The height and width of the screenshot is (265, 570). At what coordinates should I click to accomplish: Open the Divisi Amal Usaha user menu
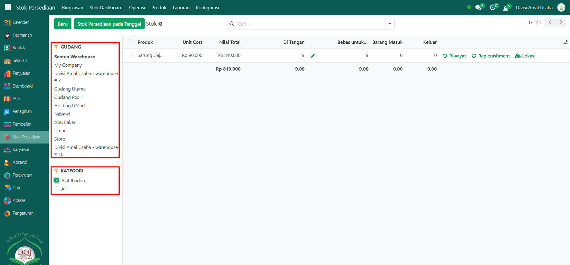(534, 7)
